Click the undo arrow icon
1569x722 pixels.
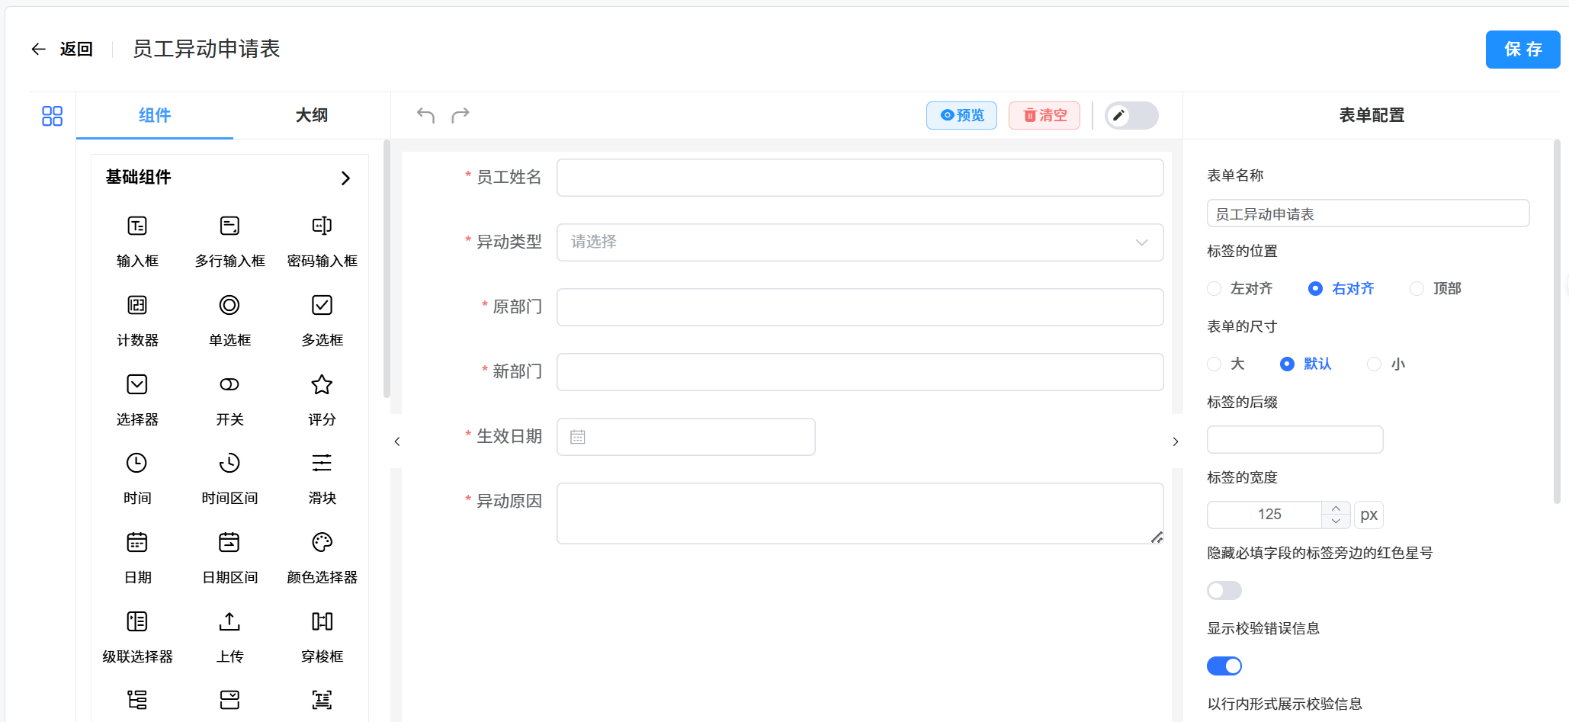click(425, 114)
